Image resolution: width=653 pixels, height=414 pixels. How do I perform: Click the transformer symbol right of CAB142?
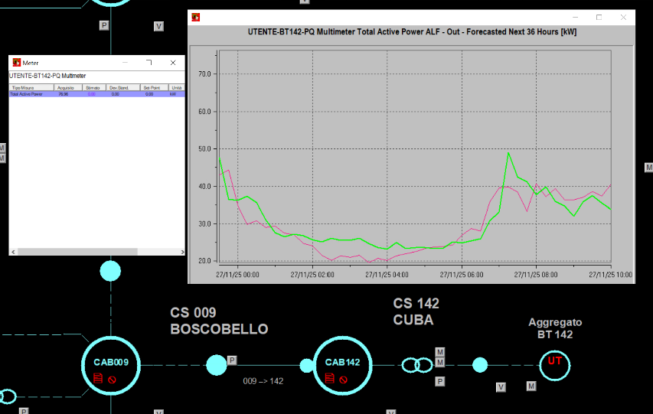[416, 365]
